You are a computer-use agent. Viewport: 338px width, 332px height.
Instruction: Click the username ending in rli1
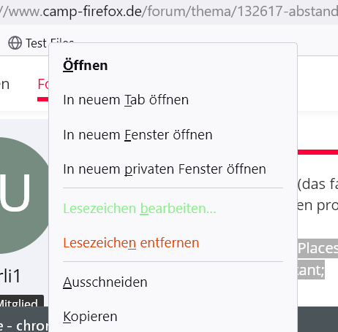(x=10, y=276)
